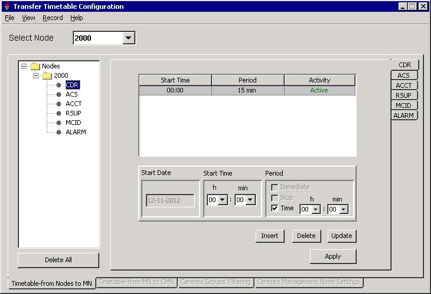Open the Record menu
Viewport: 431px width, 294px height.
coord(53,18)
